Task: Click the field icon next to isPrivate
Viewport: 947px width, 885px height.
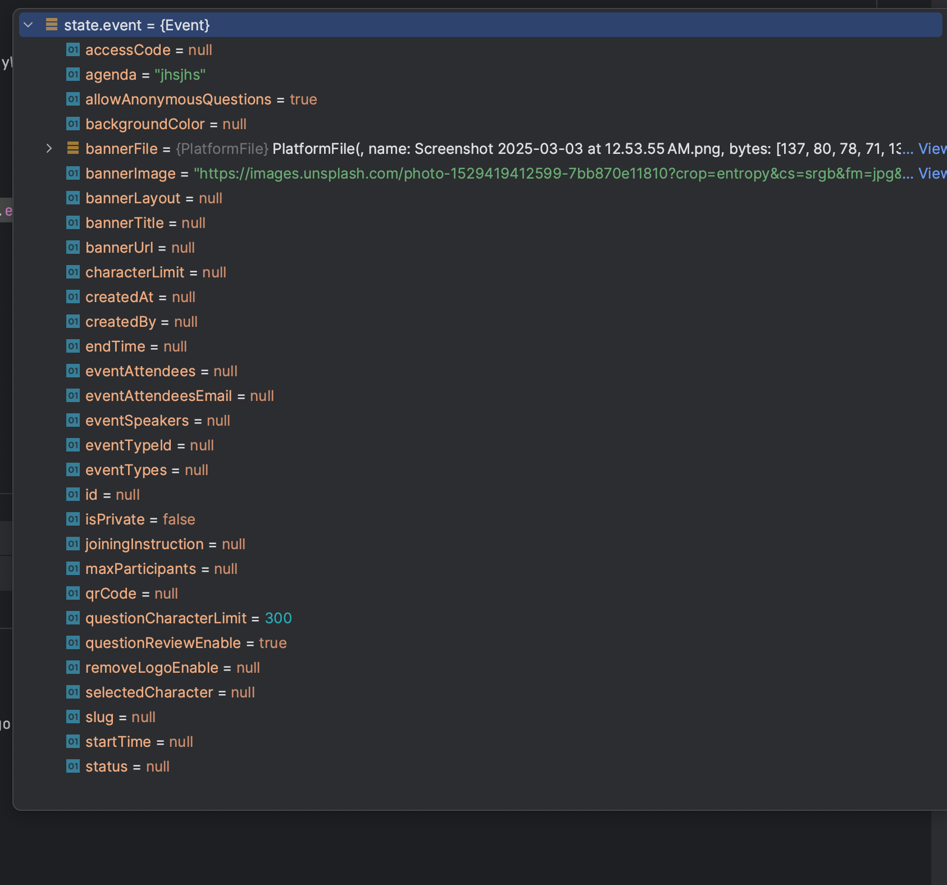Action: (73, 519)
